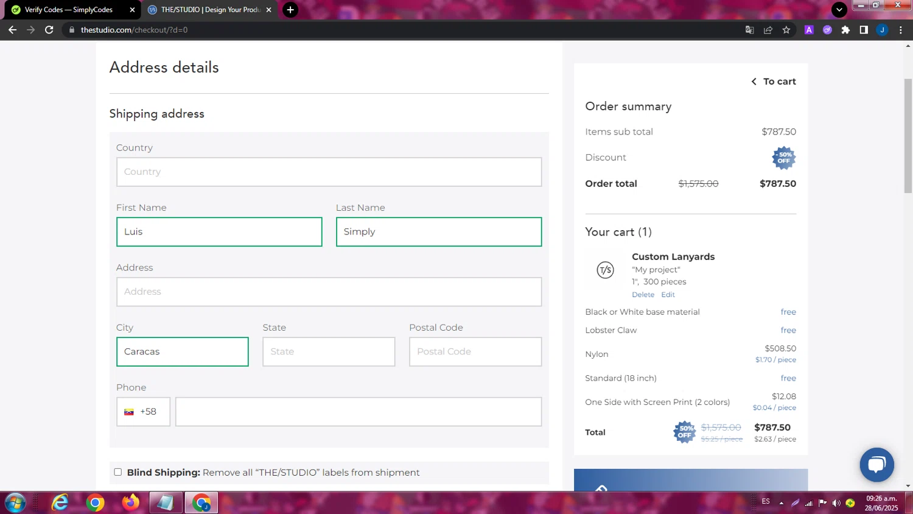This screenshot has height=514, width=913.
Task: Click the First Name field
Action: click(219, 231)
